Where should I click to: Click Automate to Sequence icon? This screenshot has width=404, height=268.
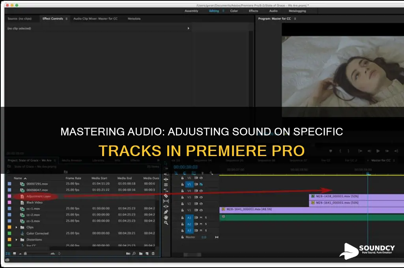[128, 253]
